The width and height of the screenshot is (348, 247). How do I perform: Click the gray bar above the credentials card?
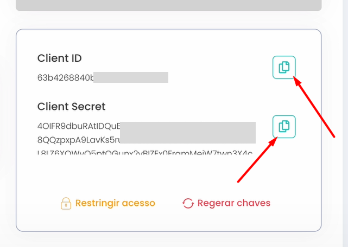tap(168, 5)
